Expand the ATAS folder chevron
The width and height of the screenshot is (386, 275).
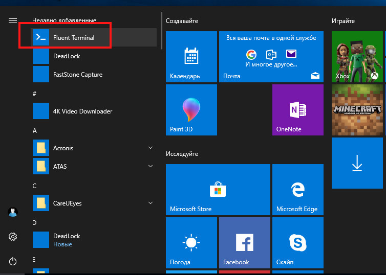pos(151,166)
